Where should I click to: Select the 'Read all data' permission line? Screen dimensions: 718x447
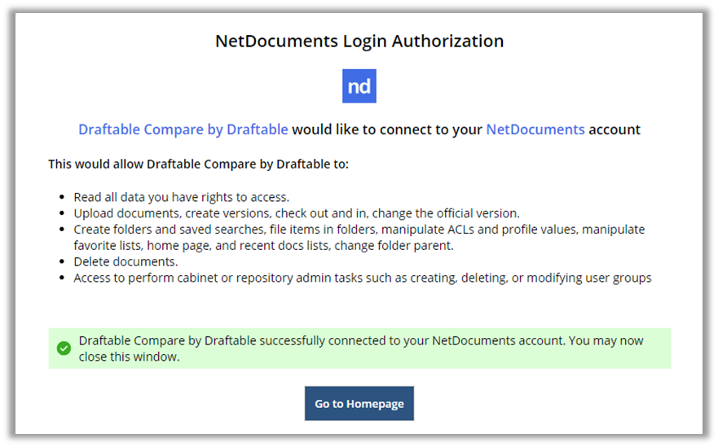point(181,197)
